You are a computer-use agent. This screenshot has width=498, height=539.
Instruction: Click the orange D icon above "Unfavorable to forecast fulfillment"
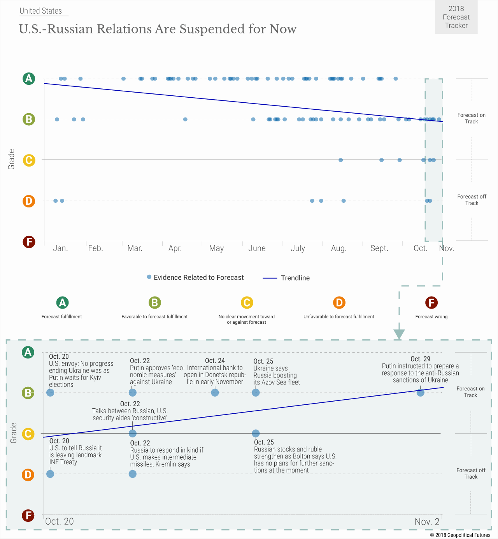[339, 302]
